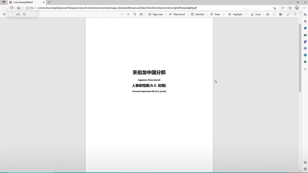Toggle Read aloud for the document
The height and width of the screenshot is (173, 308).
(177, 14)
